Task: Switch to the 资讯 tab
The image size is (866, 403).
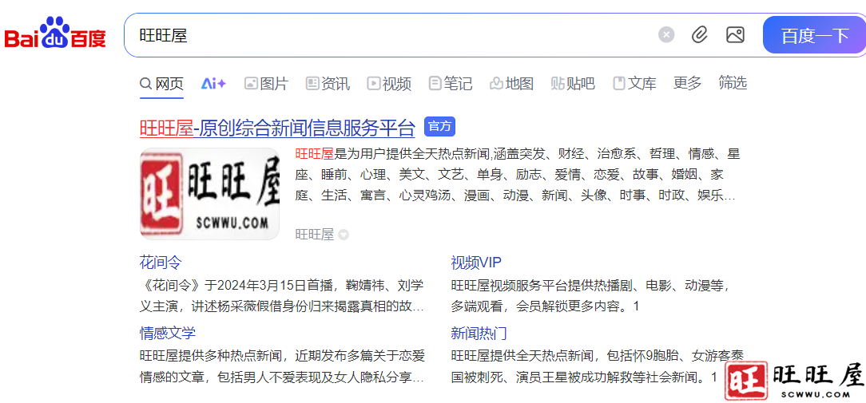Action: click(x=328, y=84)
